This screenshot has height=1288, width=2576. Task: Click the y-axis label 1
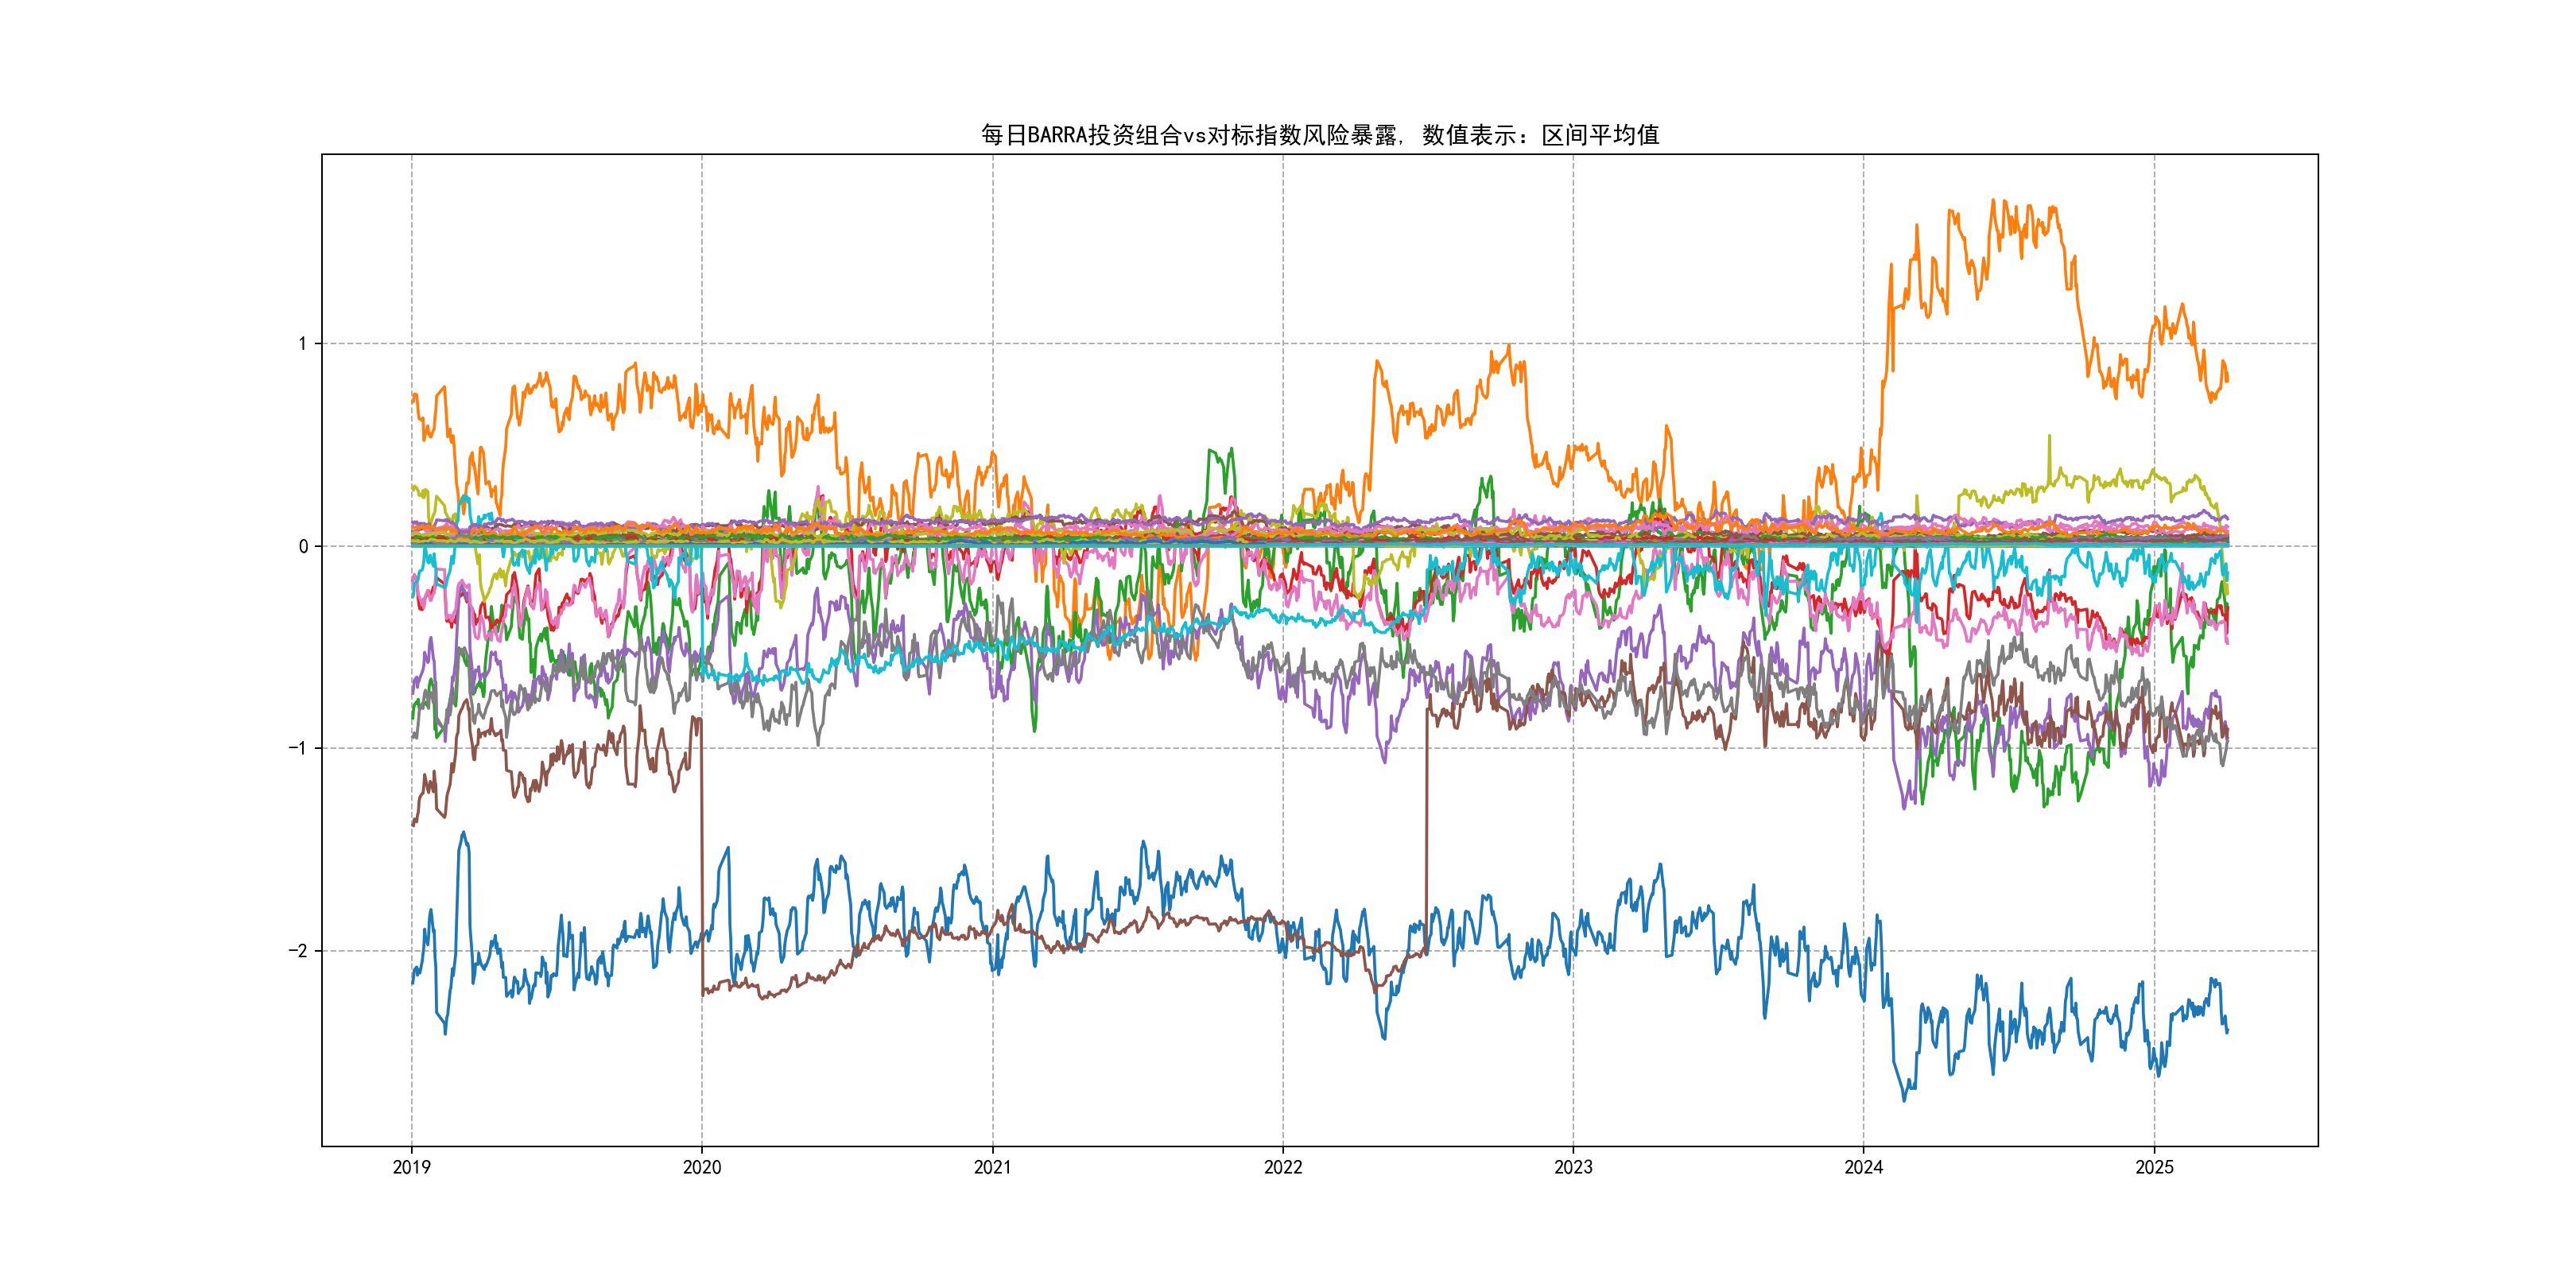coord(302,344)
